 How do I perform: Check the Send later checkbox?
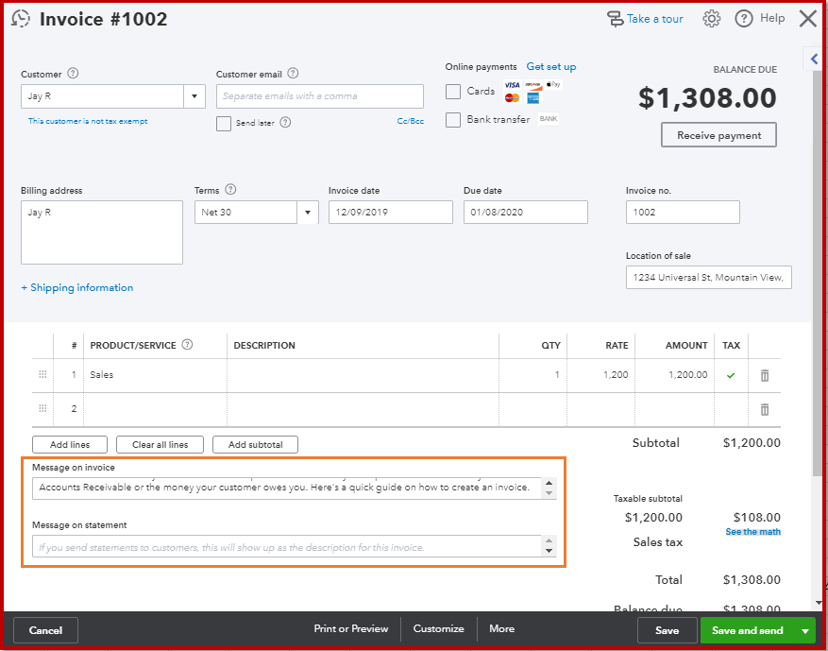pos(224,123)
